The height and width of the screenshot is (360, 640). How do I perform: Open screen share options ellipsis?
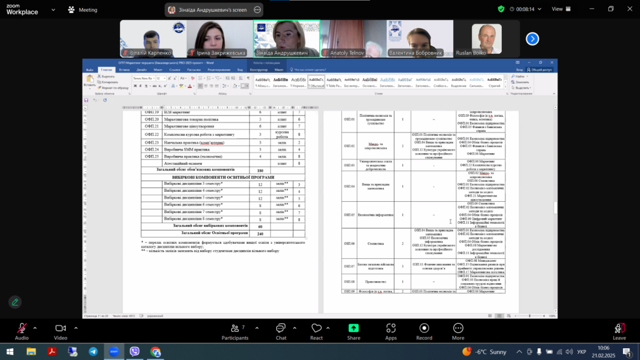click(257, 10)
